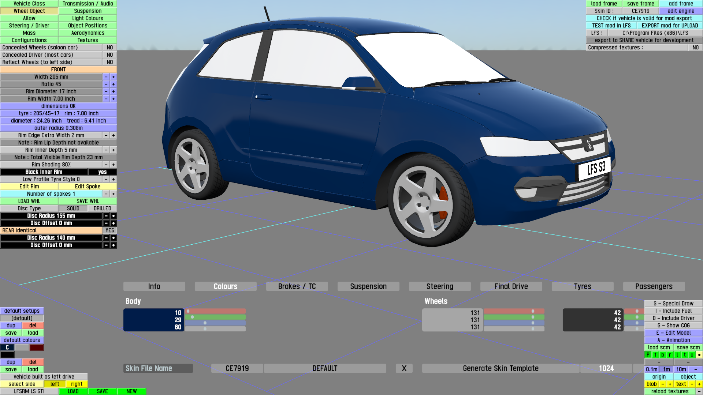Increase blob size with plus button
The image size is (703, 395).
click(670, 384)
